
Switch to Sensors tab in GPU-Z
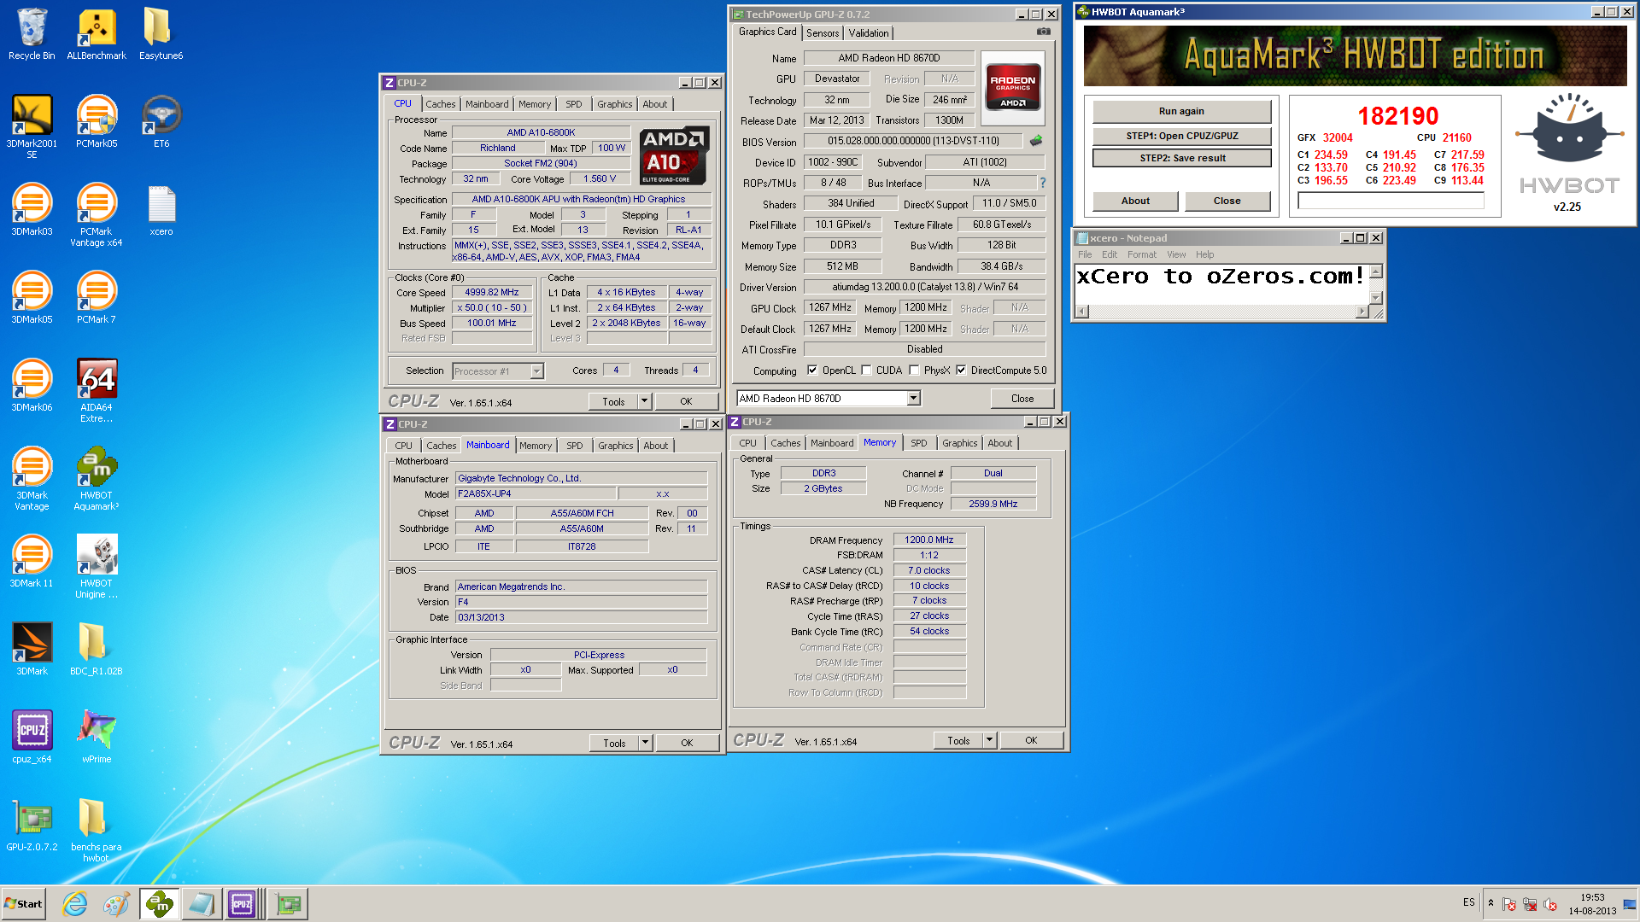[823, 33]
